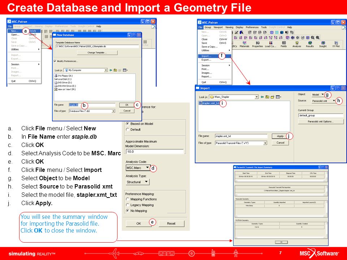
Task: Click Apply in Import dialog
Action: 280,136
